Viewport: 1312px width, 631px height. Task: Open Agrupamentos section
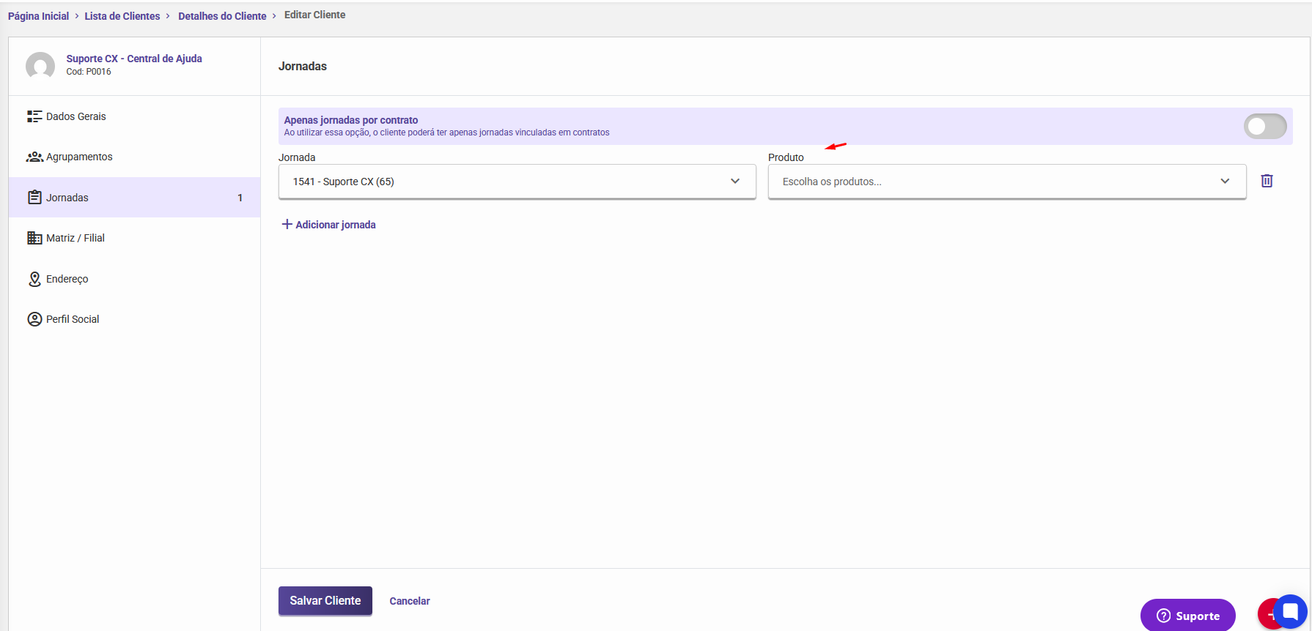(135, 157)
